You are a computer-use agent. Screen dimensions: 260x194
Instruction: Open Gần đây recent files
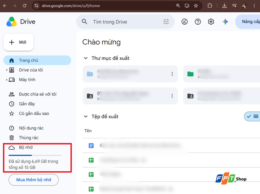click(x=27, y=104)
